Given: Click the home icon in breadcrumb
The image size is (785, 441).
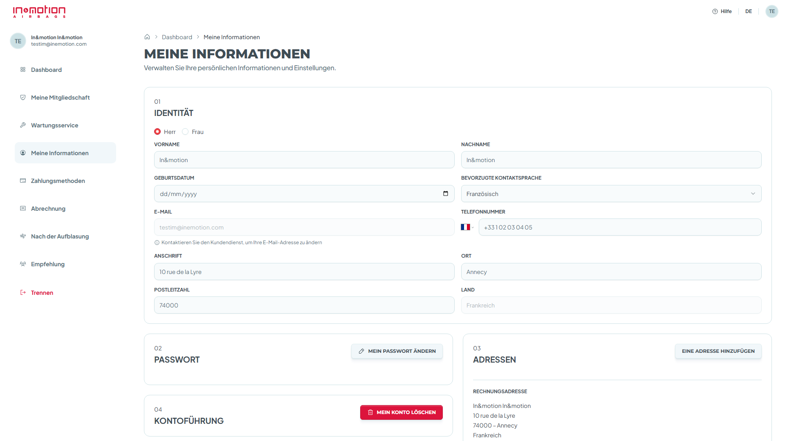Looking at the screenshot, I should 147,37.
